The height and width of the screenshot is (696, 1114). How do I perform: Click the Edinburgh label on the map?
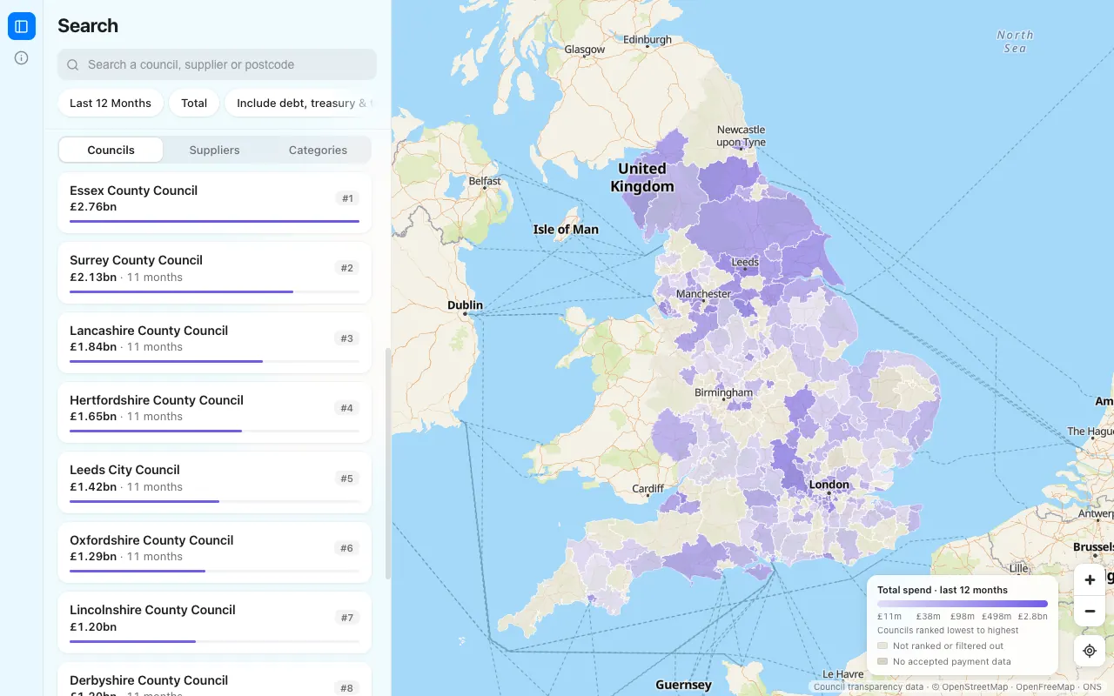coord(648,40)
